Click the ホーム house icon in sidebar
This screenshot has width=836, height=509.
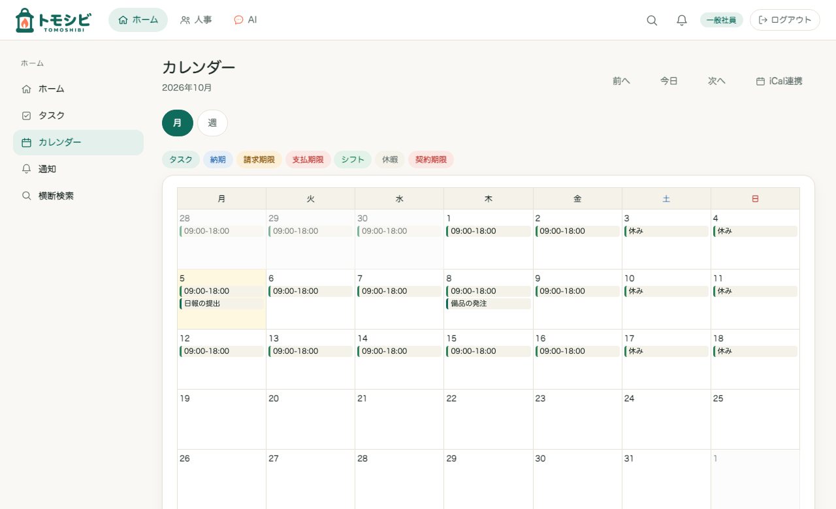[x=27, y=89]
